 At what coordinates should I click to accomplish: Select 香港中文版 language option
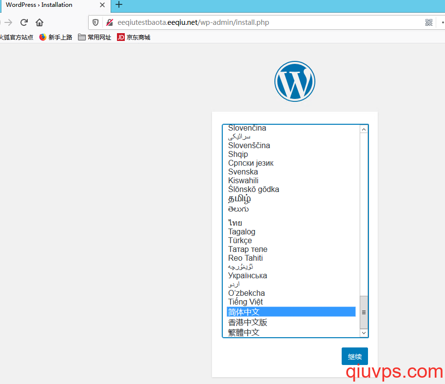(x=291, y=322)
